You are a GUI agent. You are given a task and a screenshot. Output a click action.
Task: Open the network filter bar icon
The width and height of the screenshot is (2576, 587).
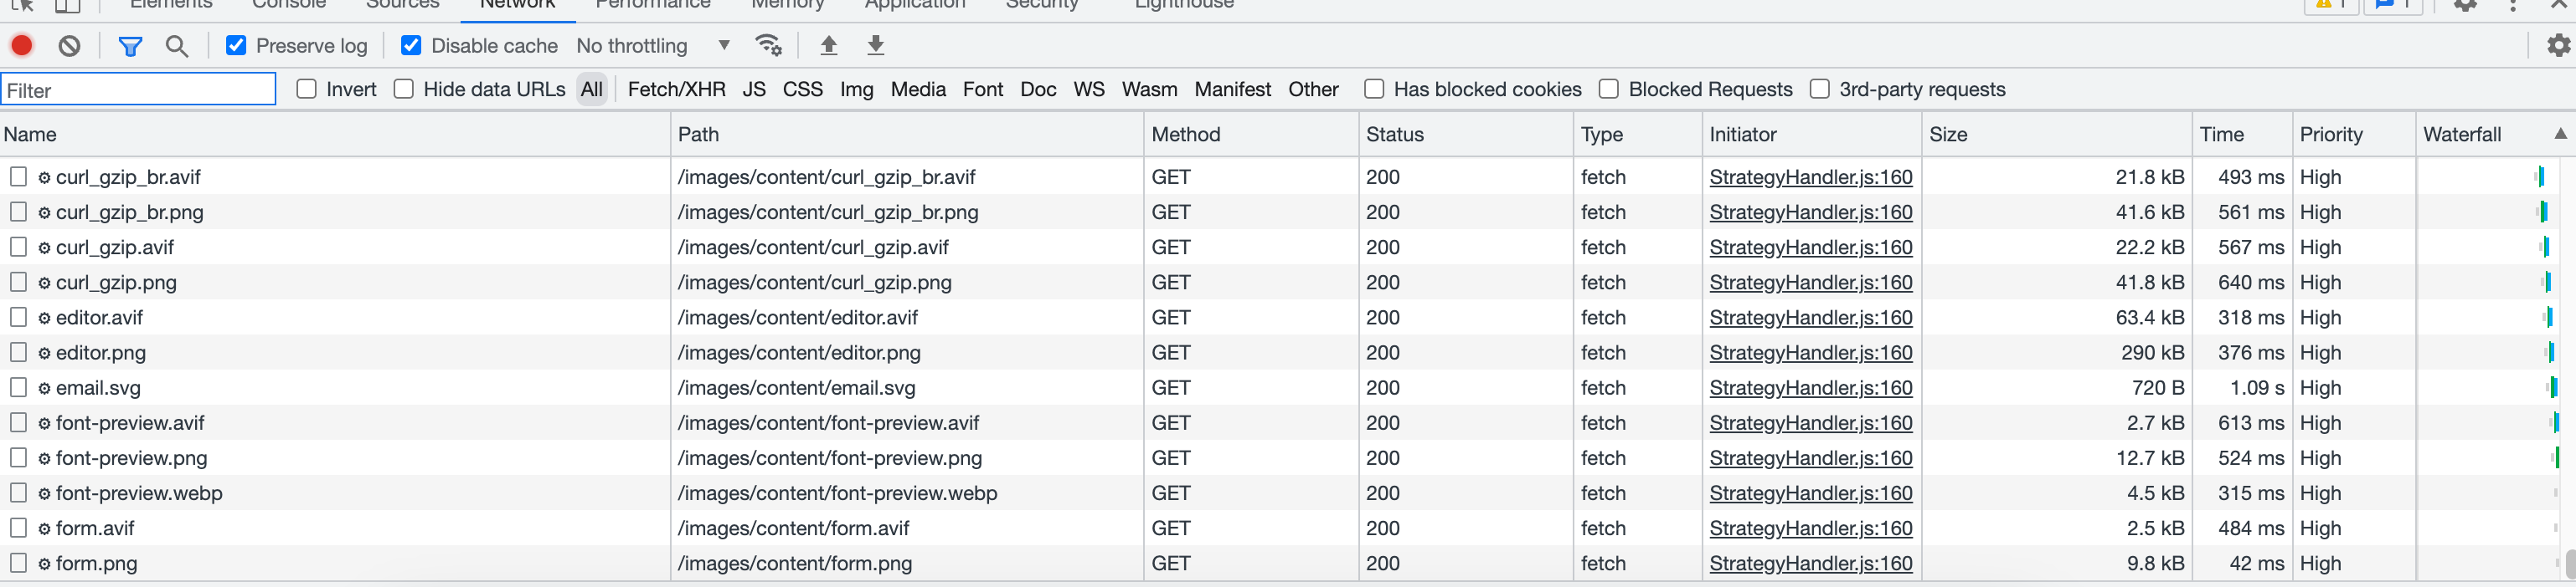130,45
